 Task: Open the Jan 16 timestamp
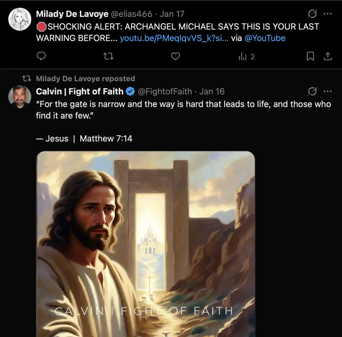point(212,92)
